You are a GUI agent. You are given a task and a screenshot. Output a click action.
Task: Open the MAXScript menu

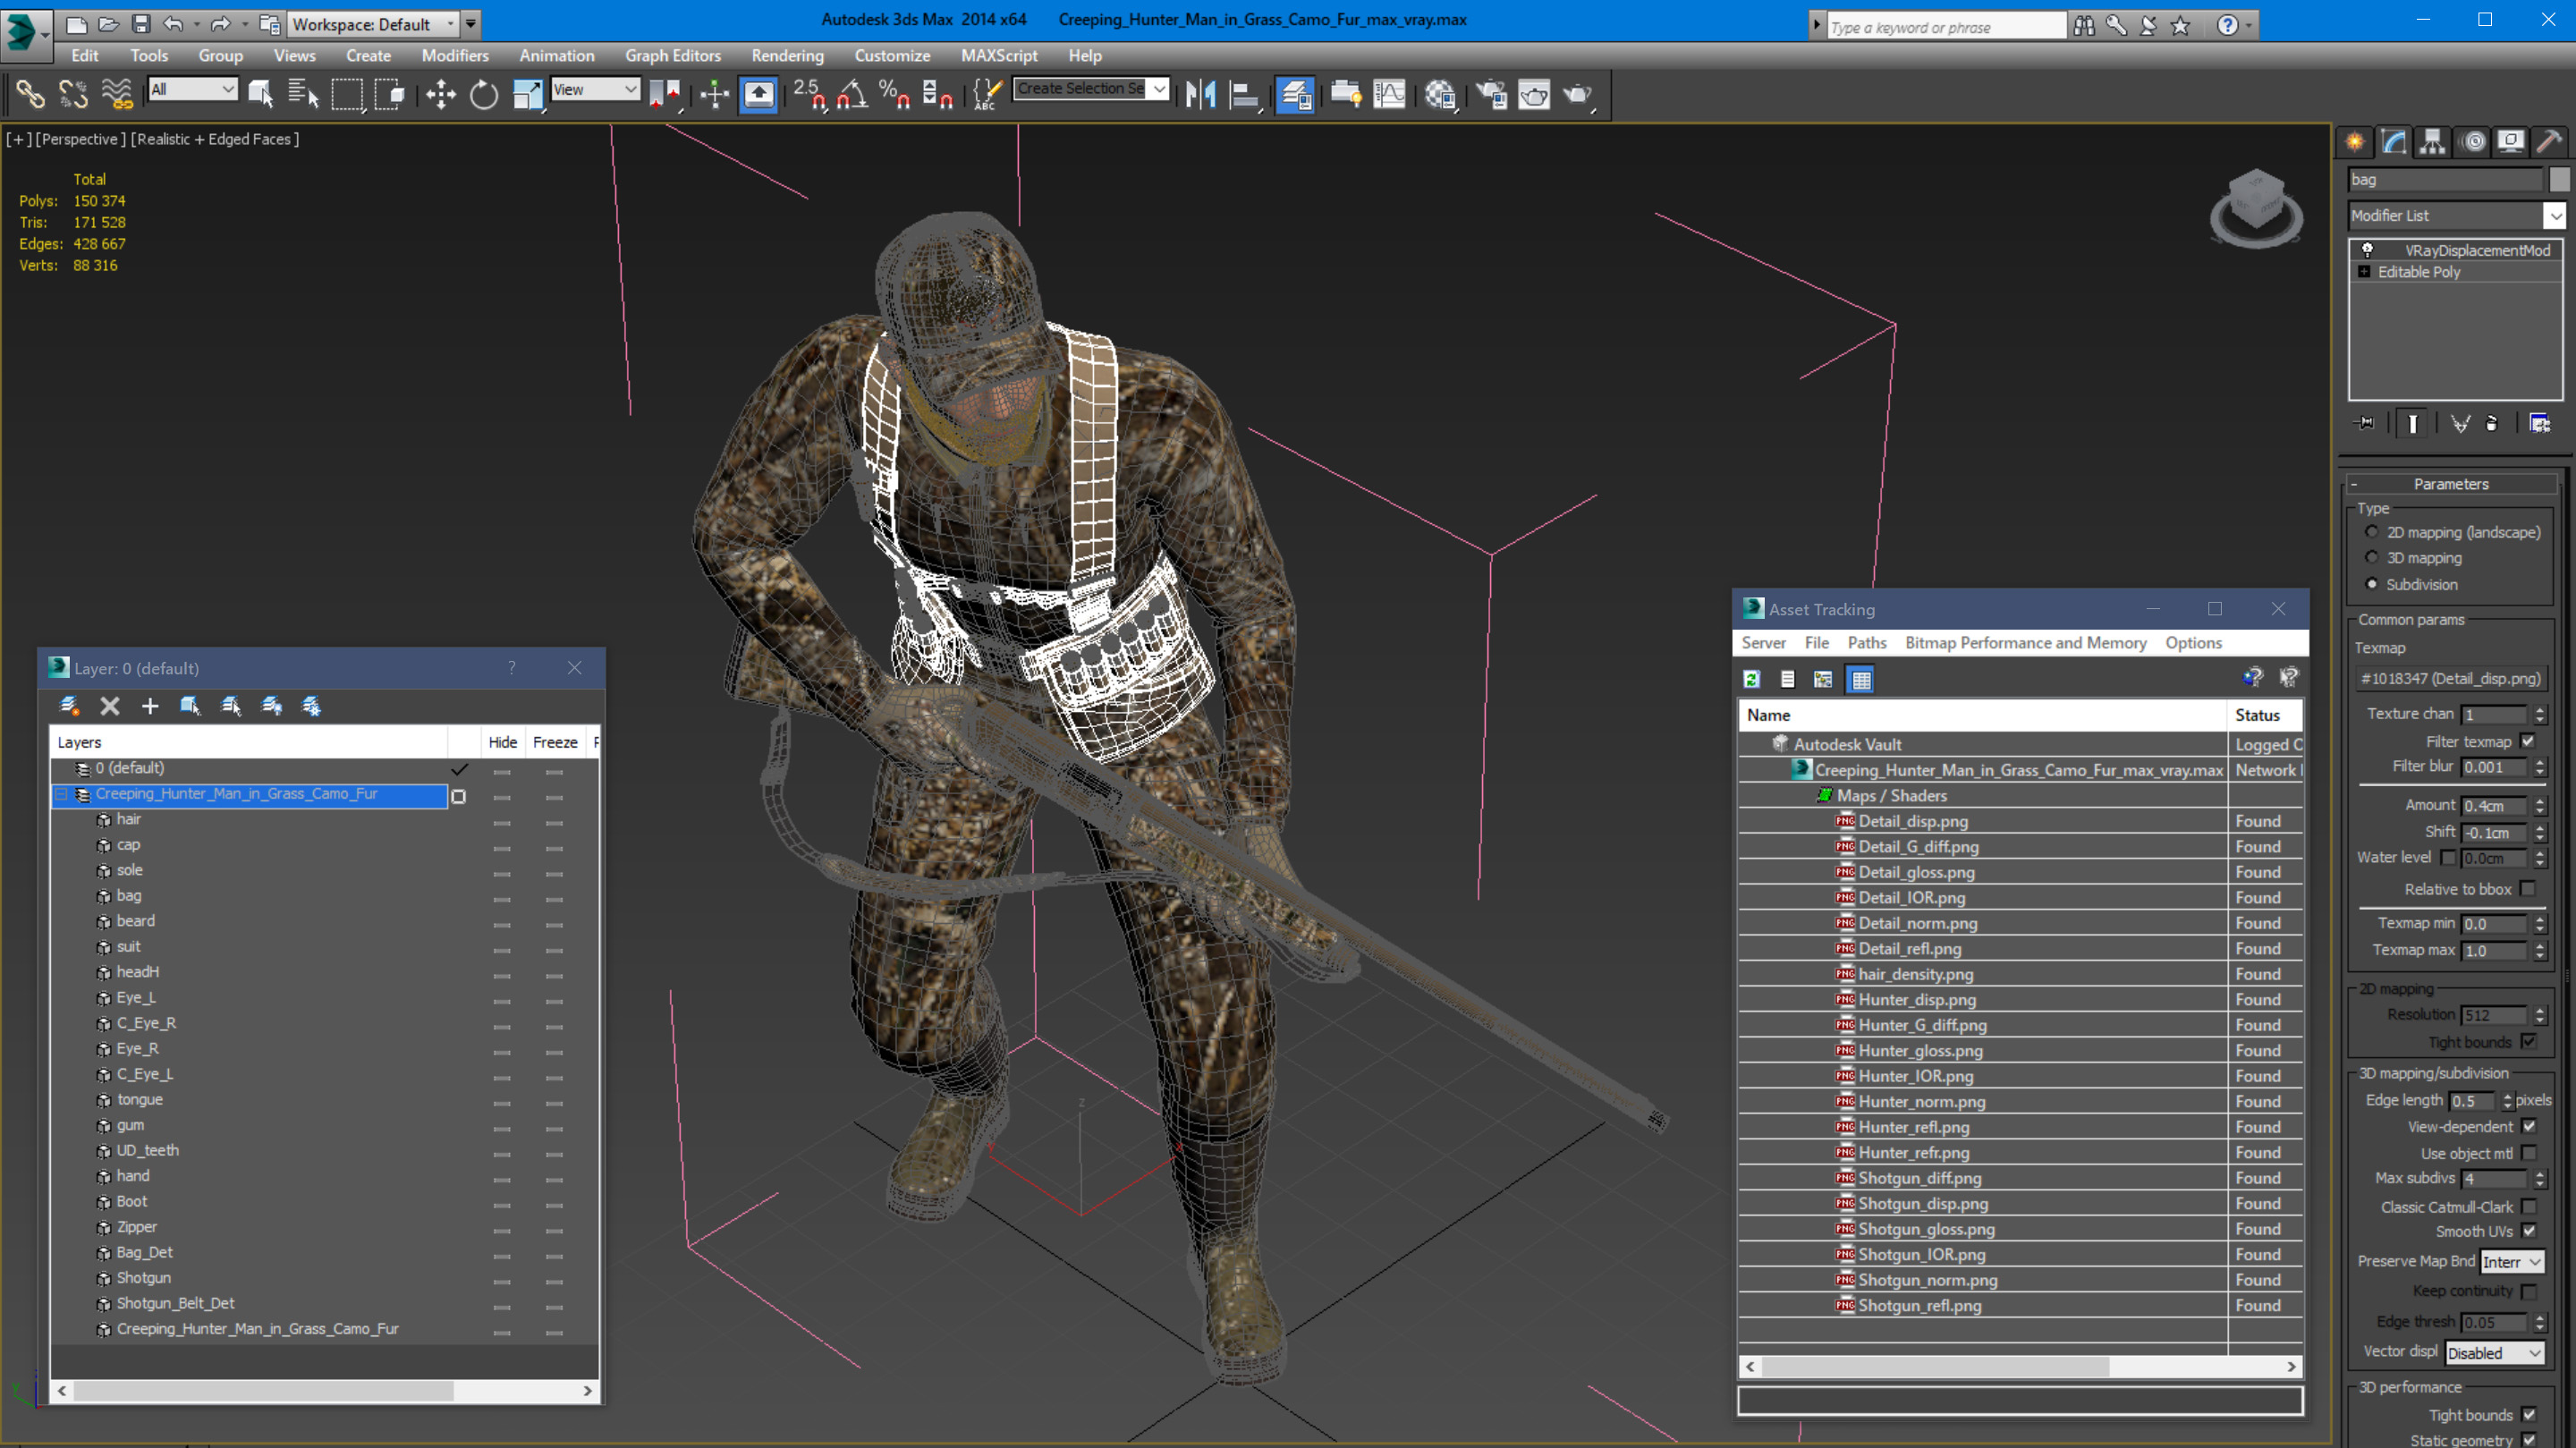point(999,56)
